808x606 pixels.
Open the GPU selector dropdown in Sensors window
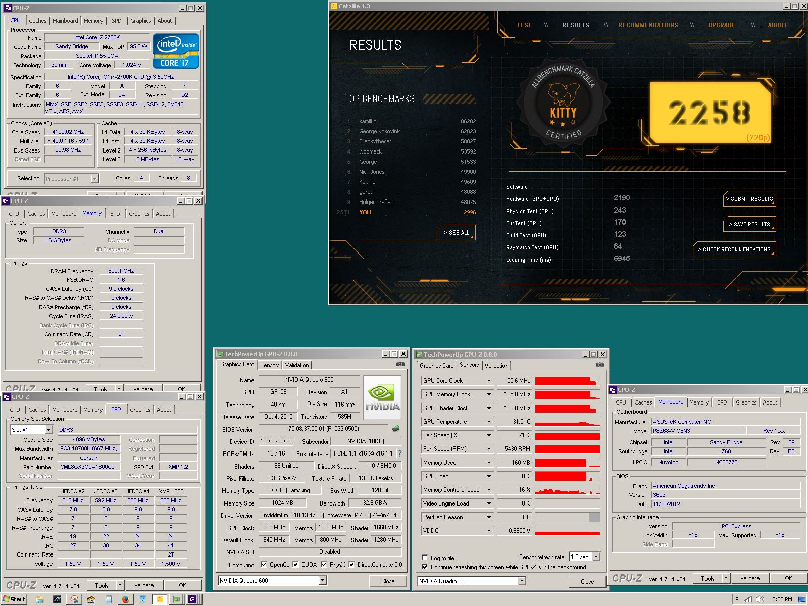click(522, 581)
